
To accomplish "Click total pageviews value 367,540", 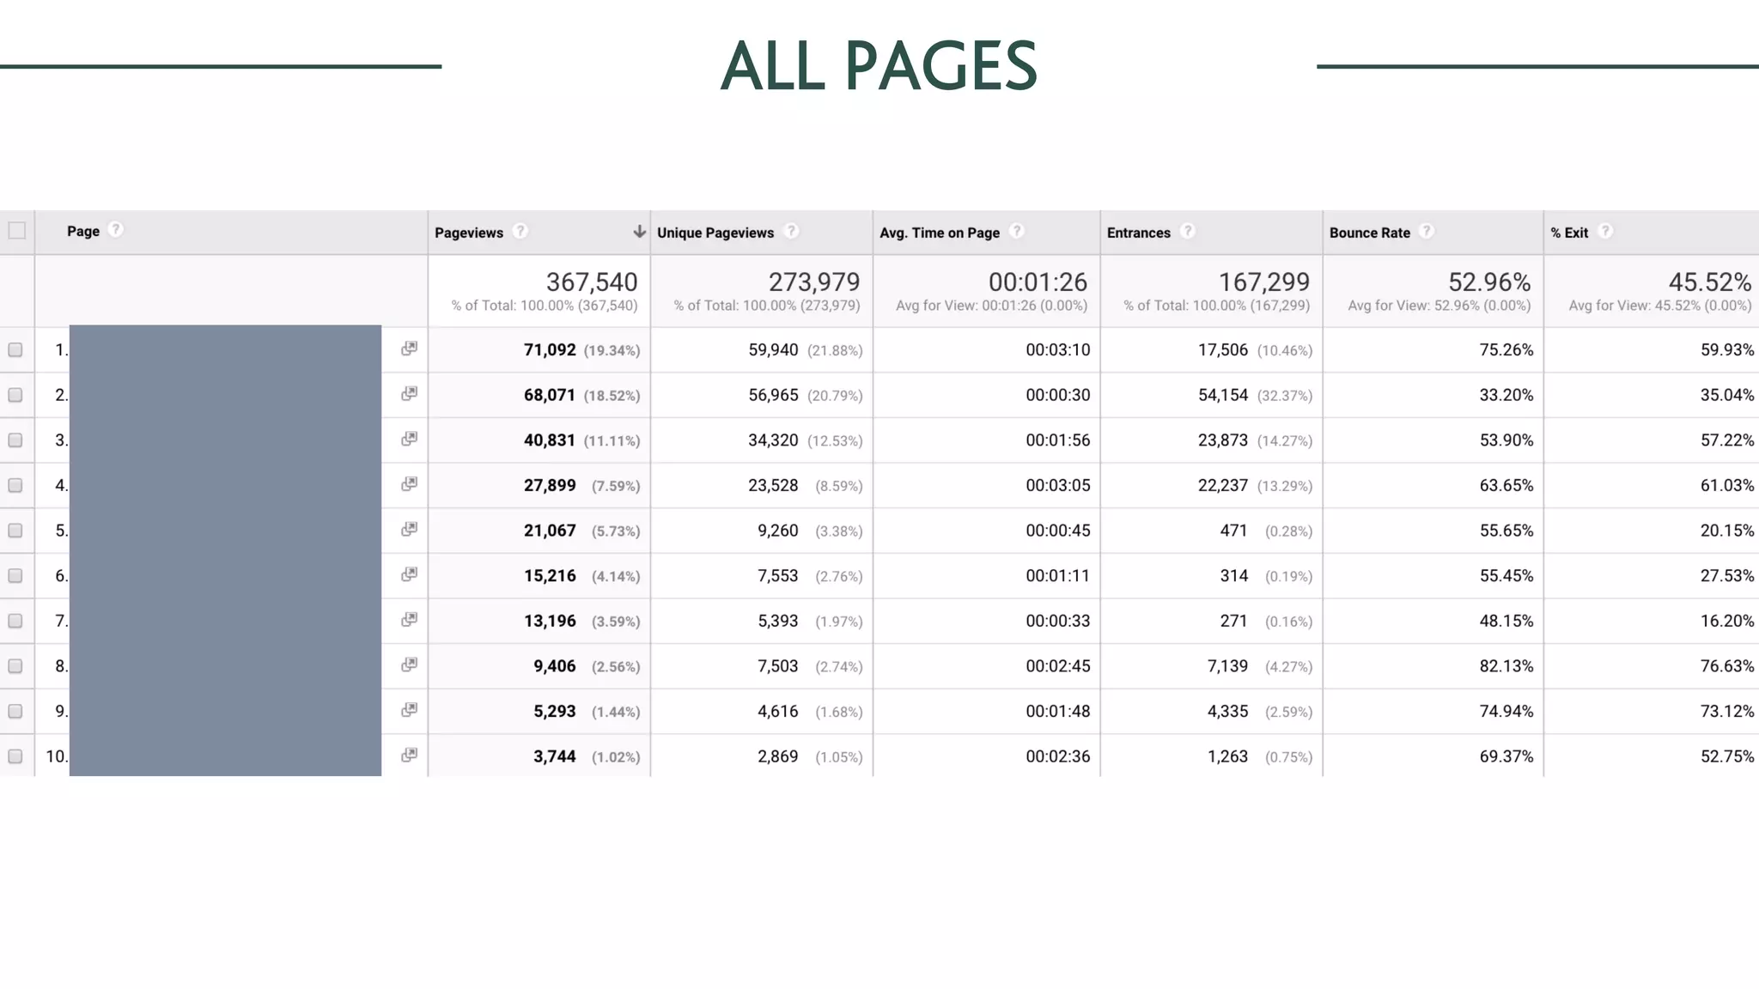I will coord(592,282).
